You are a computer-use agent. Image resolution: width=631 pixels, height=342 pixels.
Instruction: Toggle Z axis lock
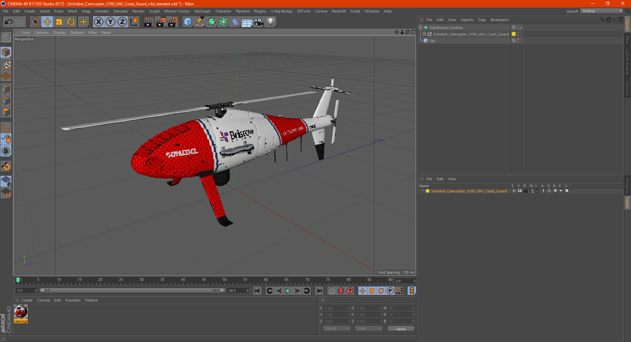click(x=122, y=22)
